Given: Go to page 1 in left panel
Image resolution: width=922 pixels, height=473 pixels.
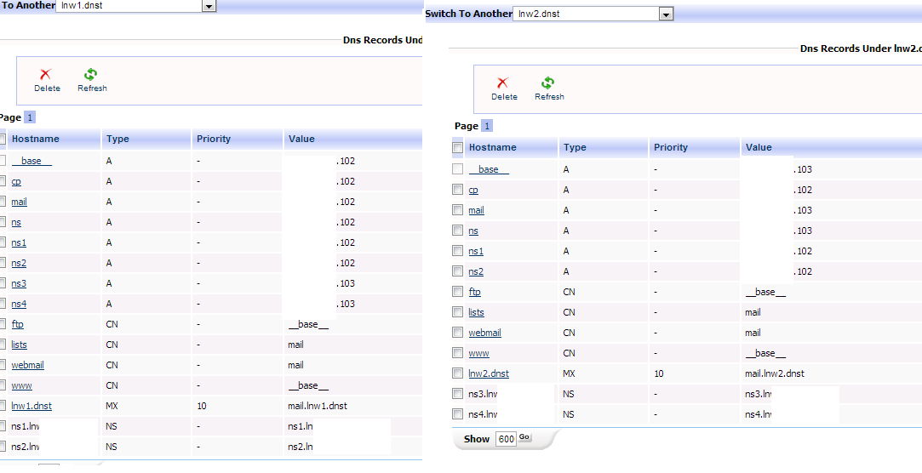Looking at the screenshot, I should point(30,117).
